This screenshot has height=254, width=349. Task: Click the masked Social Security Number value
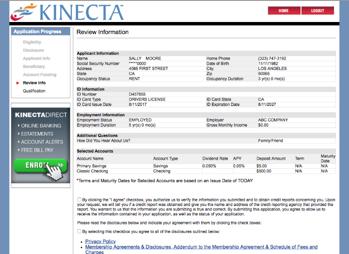[x=137, y=63]
